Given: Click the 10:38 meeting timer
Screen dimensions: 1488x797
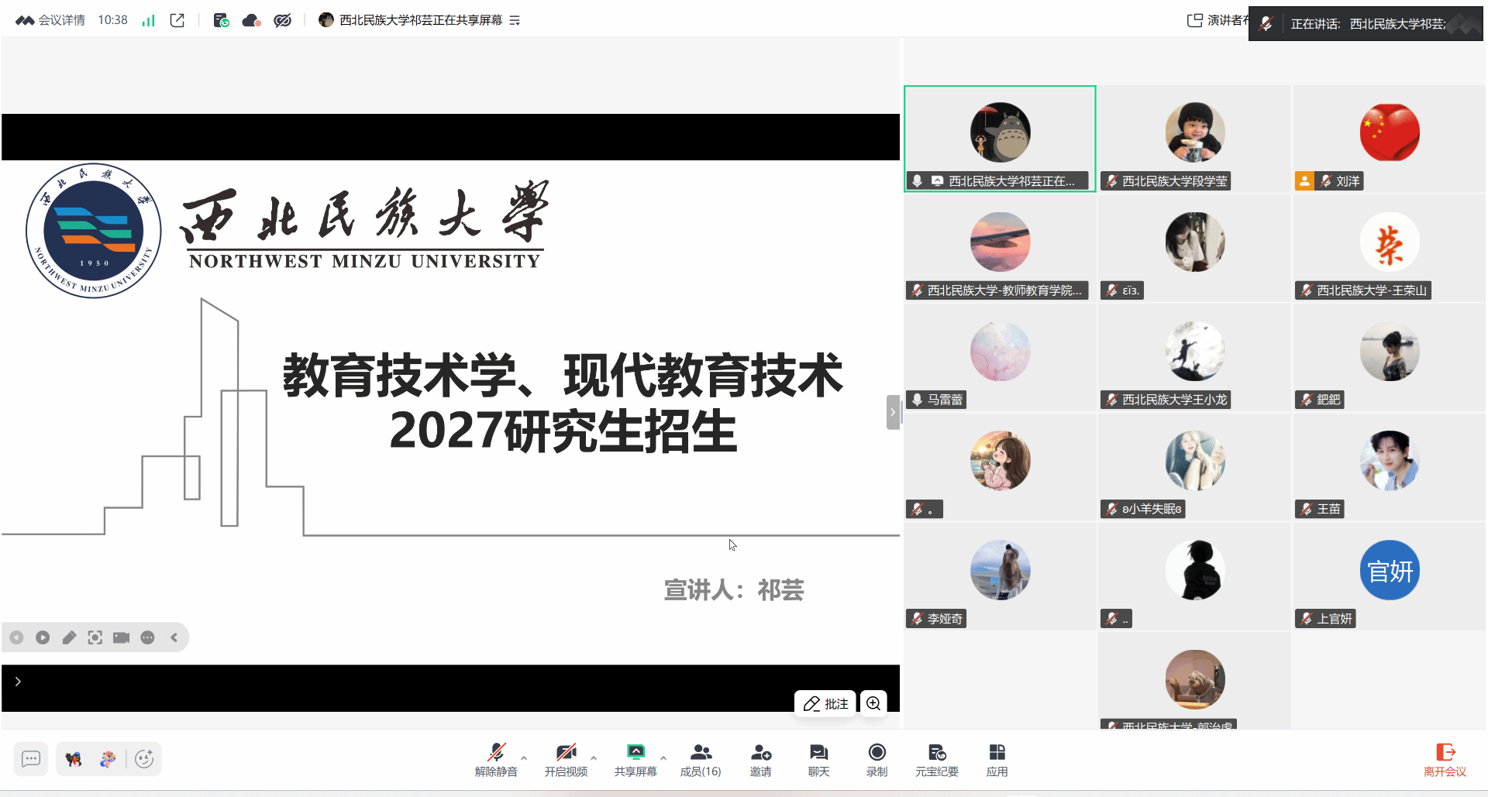Looking at the screenshot, I should click(x=112, y=20).
